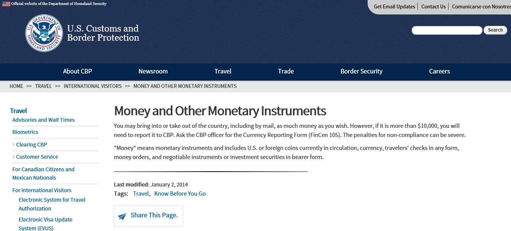Select Biometrics in the sidebar
This screenshot has width=511, height=231.
25,132
